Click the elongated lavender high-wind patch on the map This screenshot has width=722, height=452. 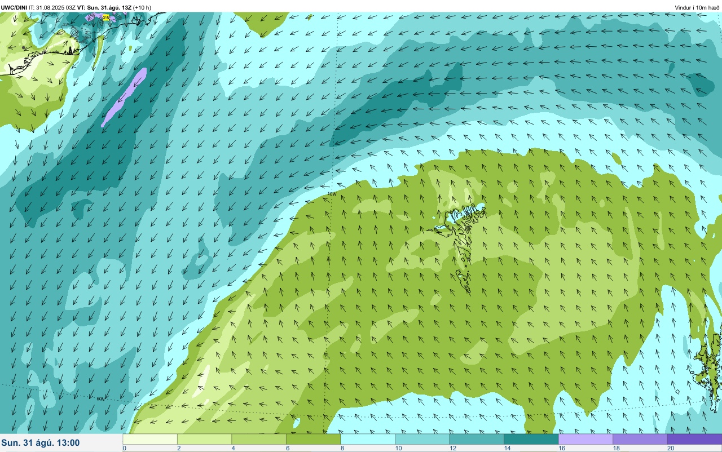124,97
